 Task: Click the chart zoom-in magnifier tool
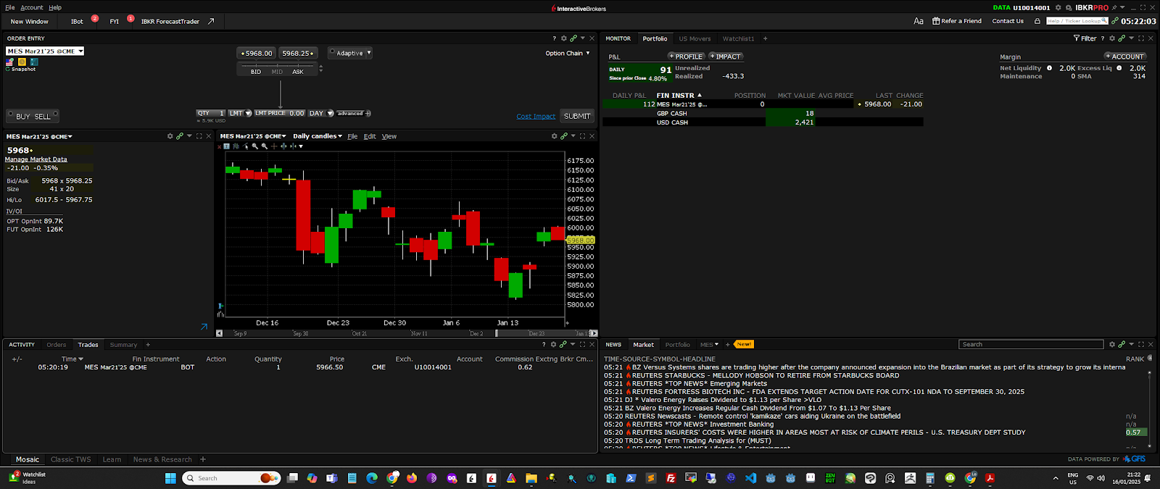(x=255, y=146)
